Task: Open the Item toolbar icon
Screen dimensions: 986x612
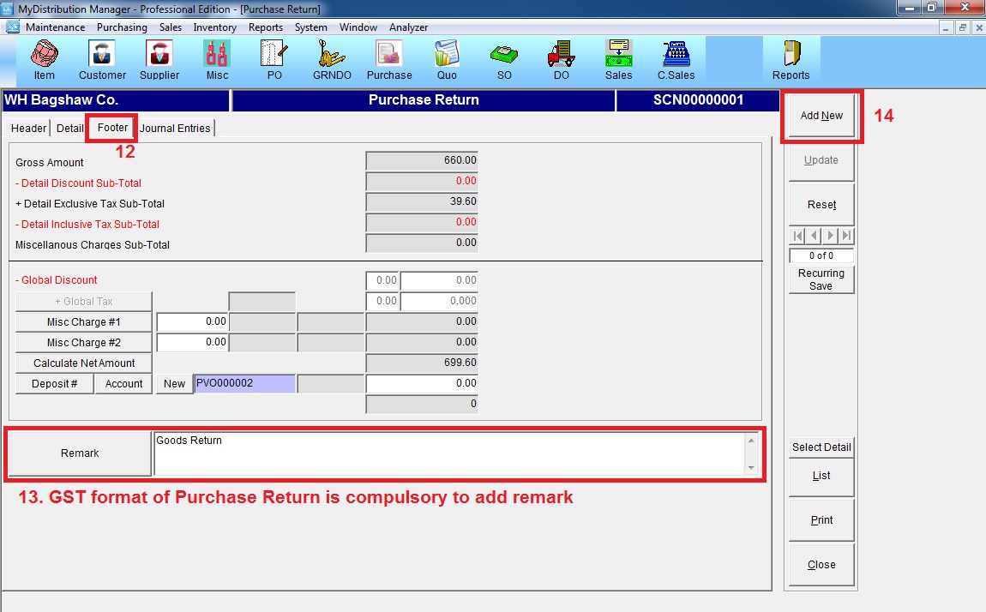Action: coord(45,60)
